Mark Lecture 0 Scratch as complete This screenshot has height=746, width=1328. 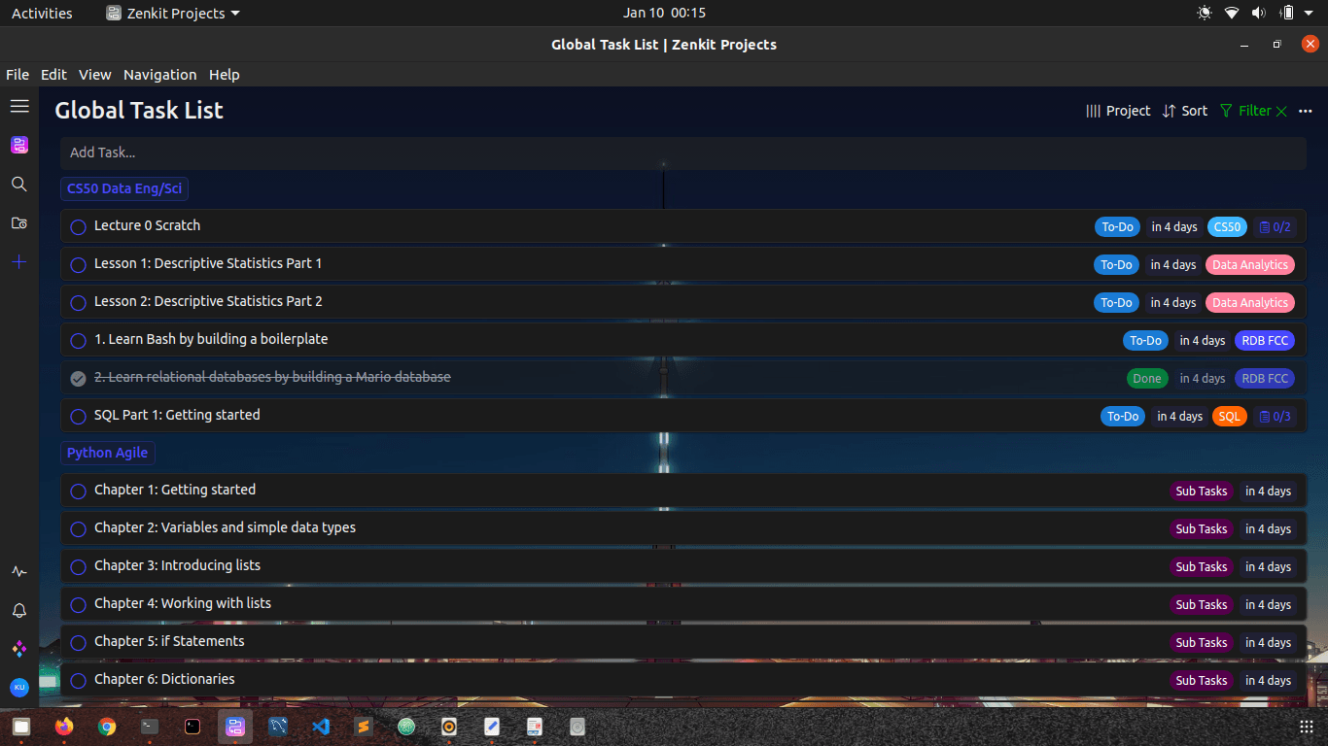pyautogui.click(x=79, y=226)
